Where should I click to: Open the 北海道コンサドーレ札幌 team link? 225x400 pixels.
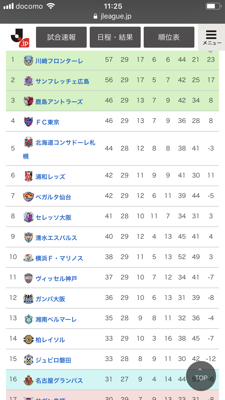[x=65, y=143]
